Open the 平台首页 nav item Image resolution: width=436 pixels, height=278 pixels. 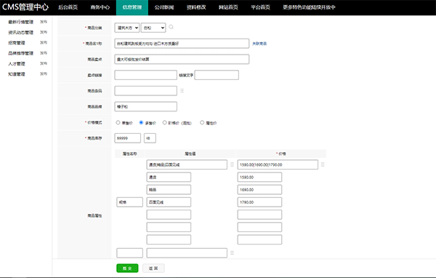point(261,7)
